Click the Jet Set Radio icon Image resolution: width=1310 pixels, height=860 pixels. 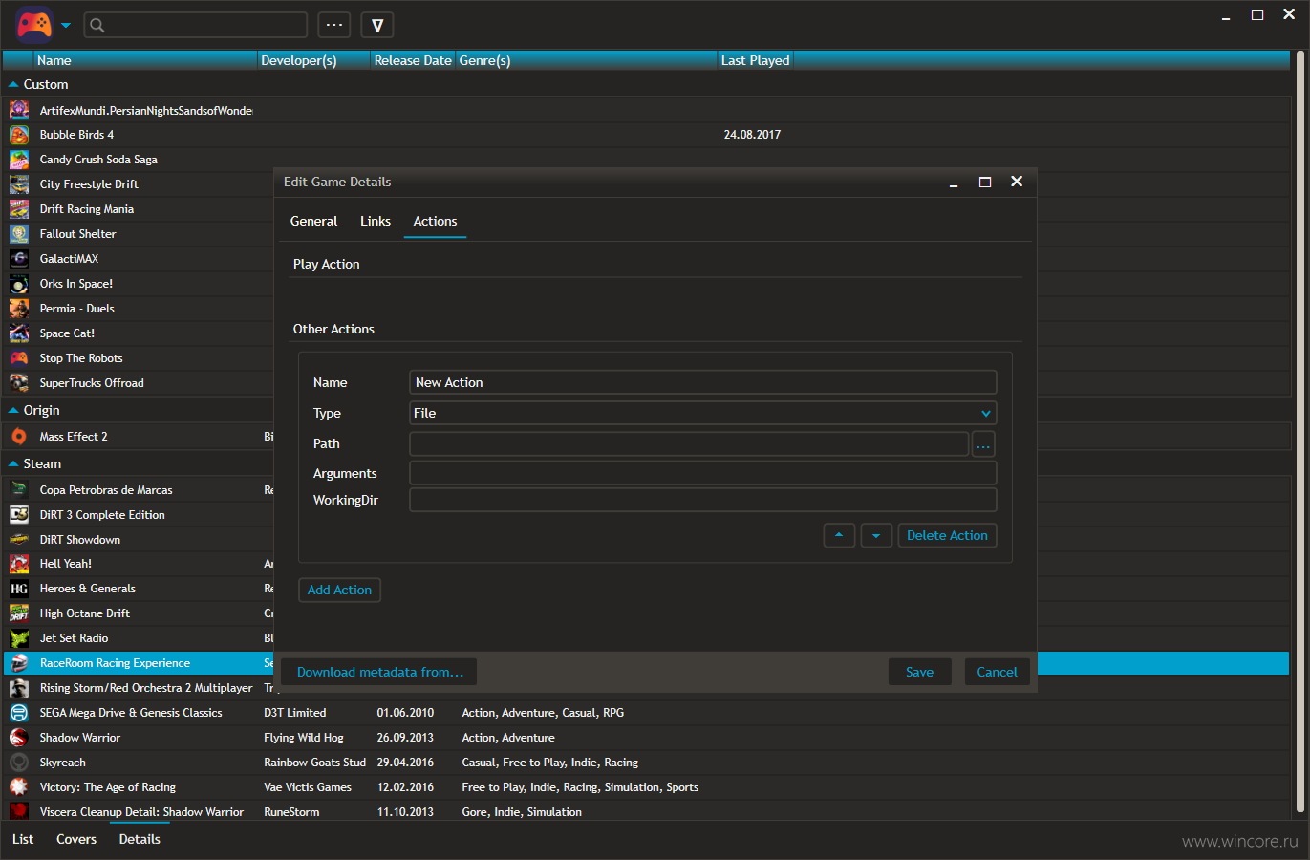19,638
